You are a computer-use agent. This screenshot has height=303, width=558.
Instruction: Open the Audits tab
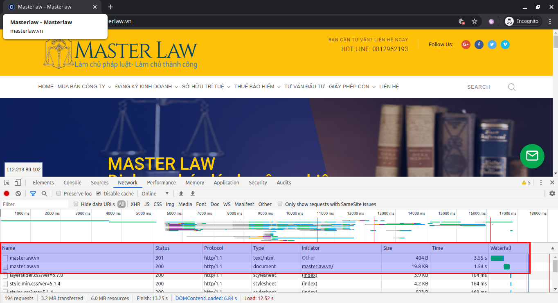284,182
